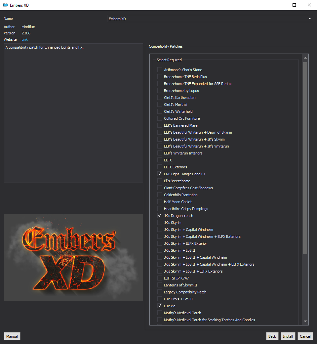317x344 pixels.
Task: Check the plain JK's Skyrim option
Action: click(160, 223)
